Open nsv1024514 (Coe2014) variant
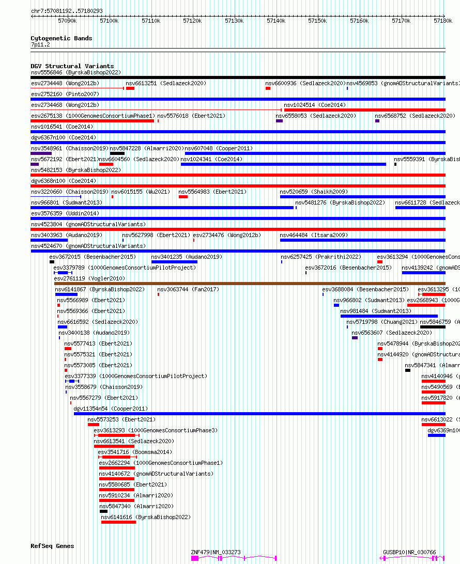Screen dimensions: 460x564 (315, 105)
